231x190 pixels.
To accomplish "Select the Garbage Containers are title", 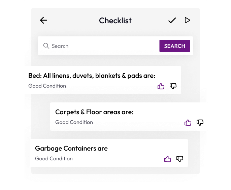I will pyautogui.click(x=71, y=148).
